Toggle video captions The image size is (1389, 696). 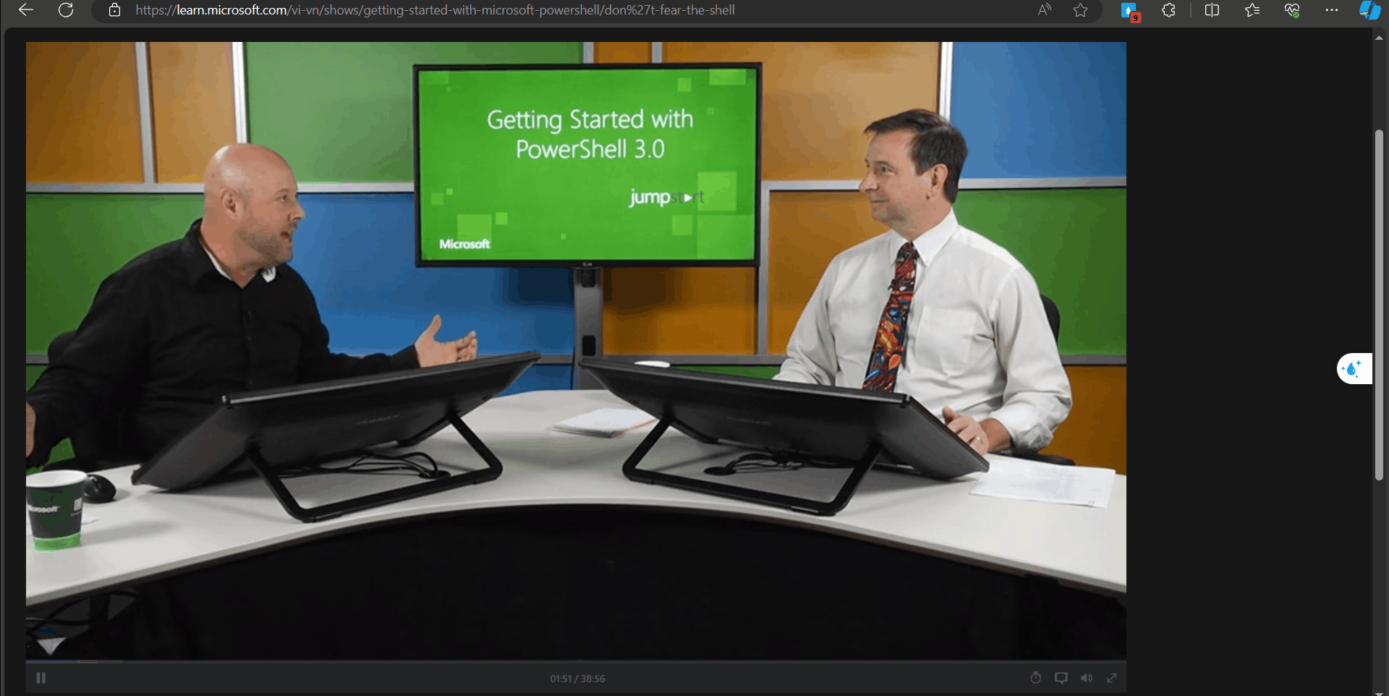(1061, 678)
